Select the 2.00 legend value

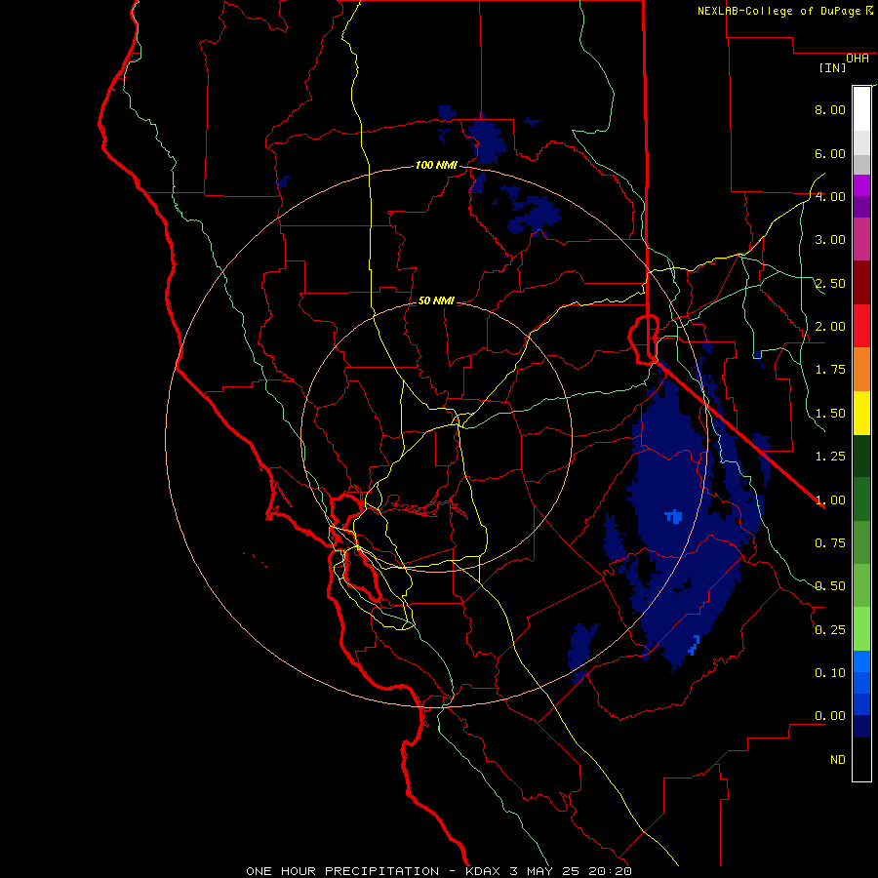(830, 327)
